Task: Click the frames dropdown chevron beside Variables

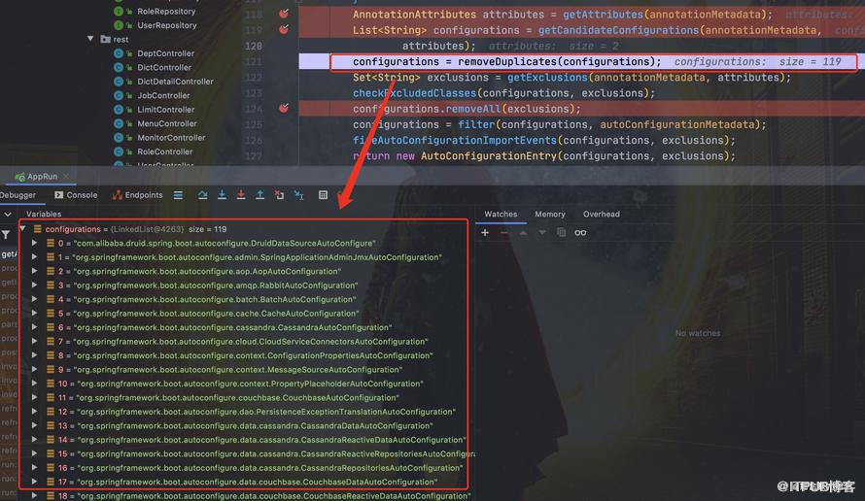Action: click(x=8, y=214)
